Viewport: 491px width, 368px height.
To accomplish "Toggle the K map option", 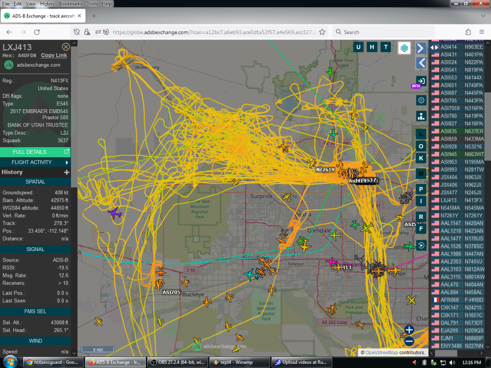I will [x=421, y=158].
